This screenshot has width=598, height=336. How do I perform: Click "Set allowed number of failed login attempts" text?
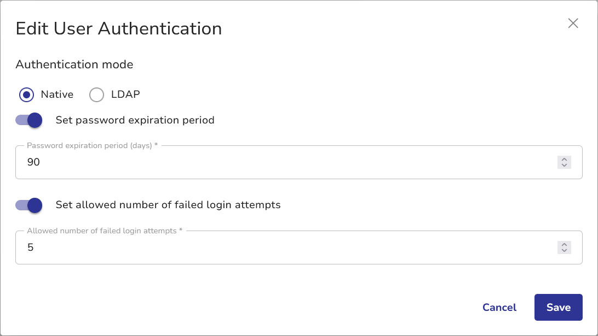(x=168, y=205)
